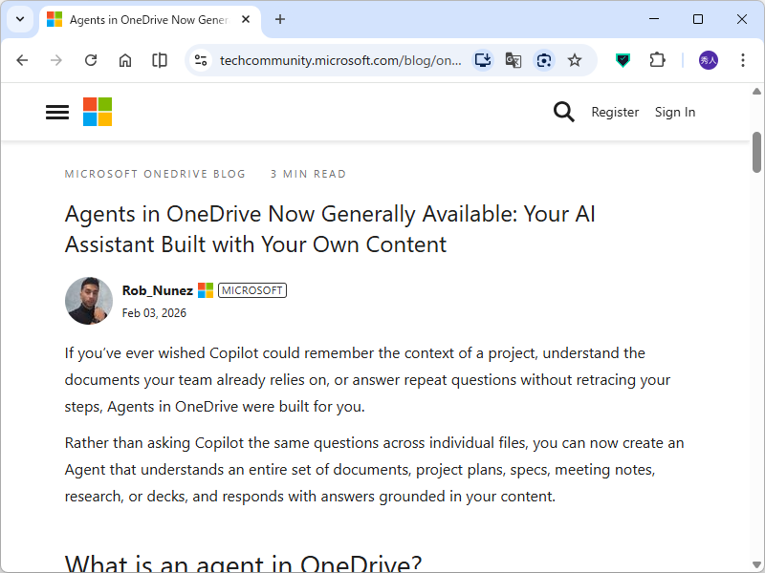Click the Microsoft logo in the page header
The height and width of the screenshot is (573, 765).
97,112
